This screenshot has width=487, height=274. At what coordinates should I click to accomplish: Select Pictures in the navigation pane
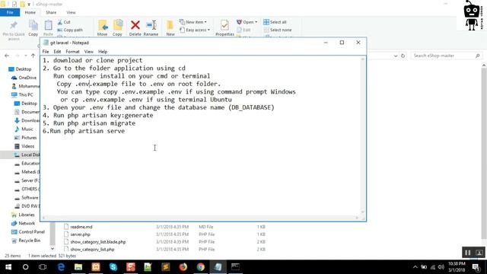point(25,138)
